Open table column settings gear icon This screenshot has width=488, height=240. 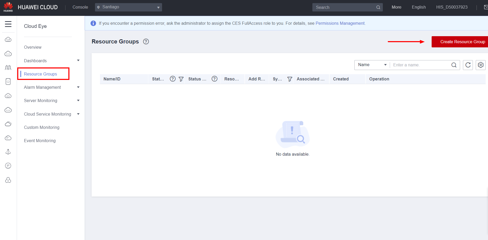pos(480,65)
